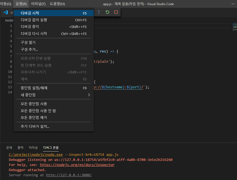
Task: Close the open 실행(R) menu bar item
Action: (21, 4)
